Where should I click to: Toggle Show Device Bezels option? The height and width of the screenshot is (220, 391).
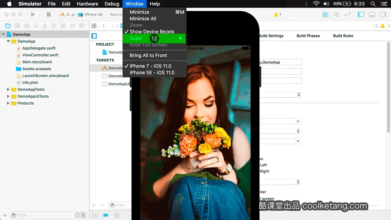[155, 32]
